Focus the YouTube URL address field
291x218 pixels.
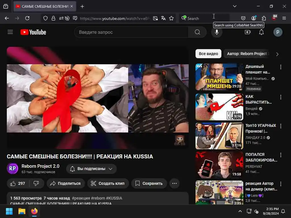pyautogui.click(x=115, y=18)
